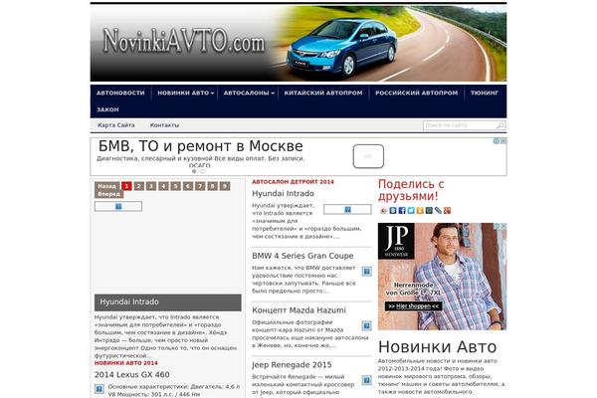Select slide page 9

225,186
